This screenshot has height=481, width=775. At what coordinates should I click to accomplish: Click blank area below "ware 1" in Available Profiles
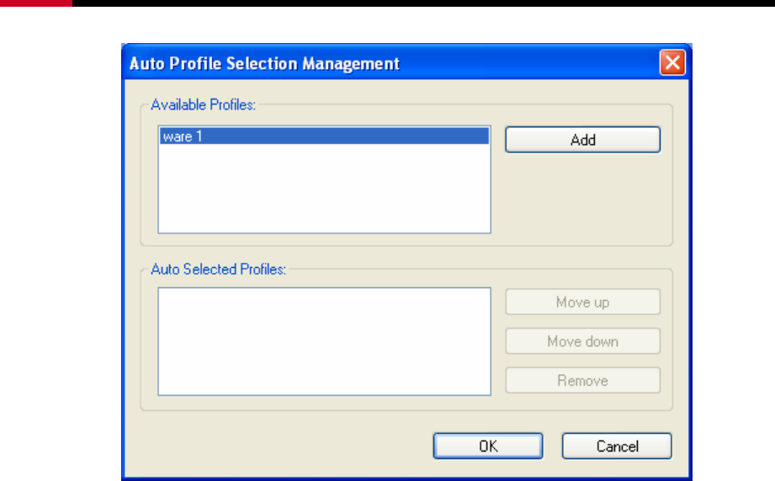(x=324, y=188)
